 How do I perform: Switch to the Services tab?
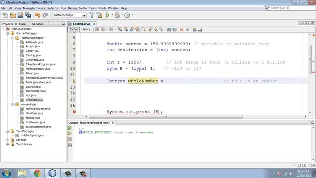click(38, 24)
